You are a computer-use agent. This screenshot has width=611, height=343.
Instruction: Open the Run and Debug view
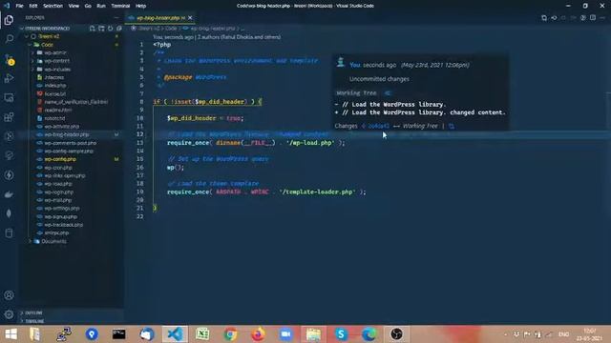[9, 78]
